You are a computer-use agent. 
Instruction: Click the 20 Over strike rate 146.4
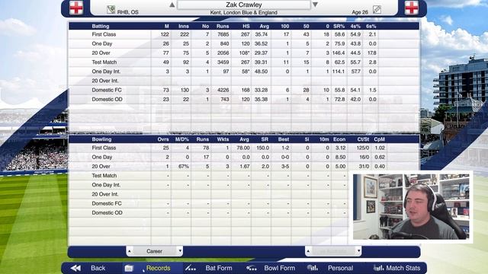[x=339, y=53]
